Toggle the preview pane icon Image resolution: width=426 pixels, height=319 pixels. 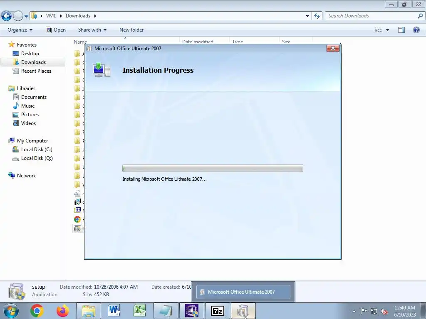click(401, 30)
